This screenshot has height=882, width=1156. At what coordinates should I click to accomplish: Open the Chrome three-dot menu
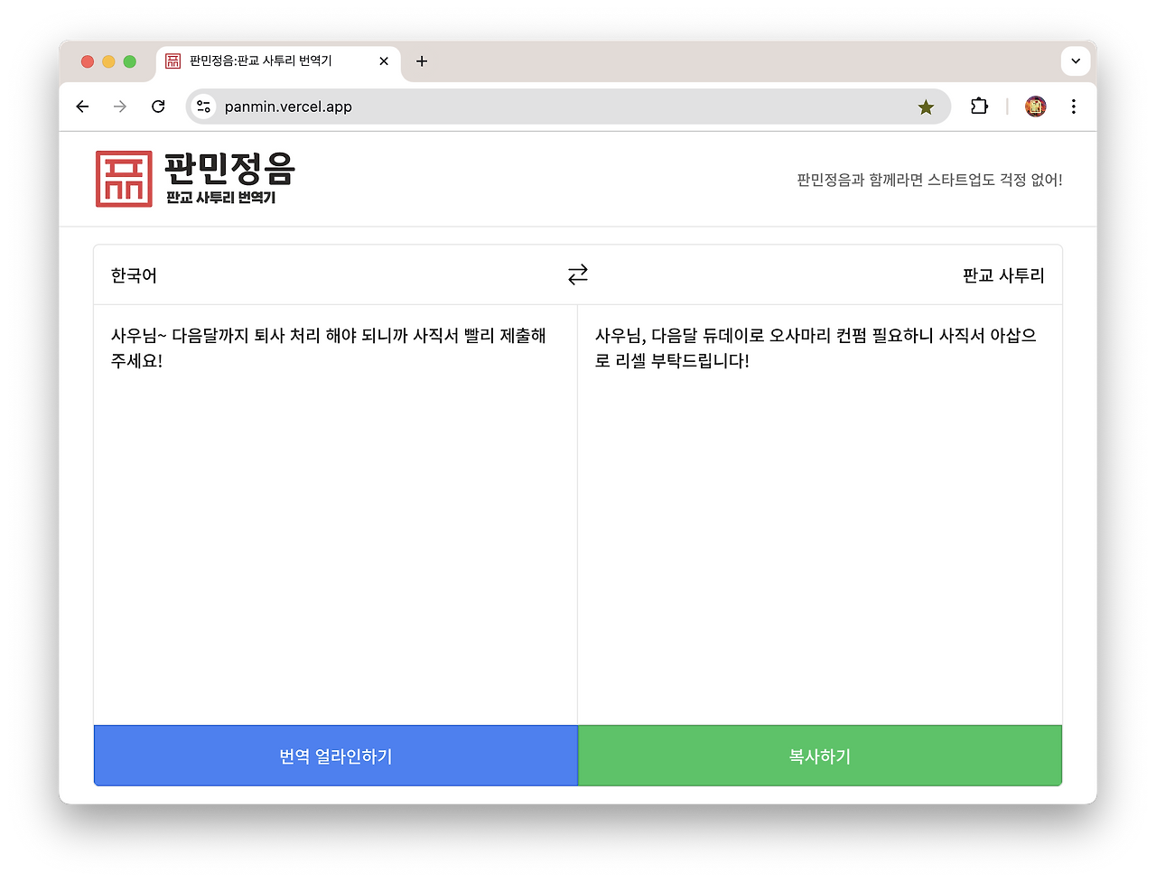pos(1074,107)
